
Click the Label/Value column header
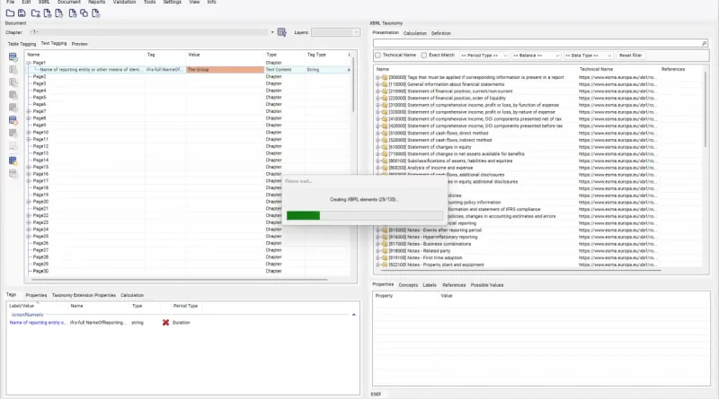(x=22, y=306)
